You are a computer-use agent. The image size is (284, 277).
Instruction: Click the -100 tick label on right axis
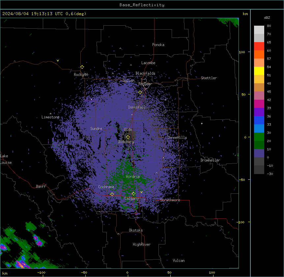pos(241,222)
